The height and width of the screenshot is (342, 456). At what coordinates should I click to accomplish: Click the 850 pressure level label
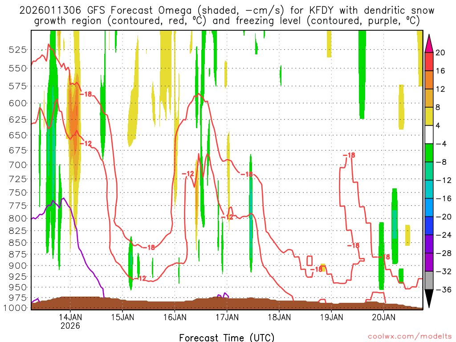point(18,243)
